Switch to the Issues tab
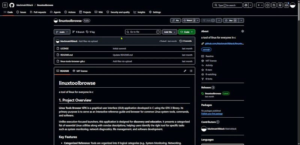Image resolution: width=300 pixels, height=145 pixels. point(21,12)
